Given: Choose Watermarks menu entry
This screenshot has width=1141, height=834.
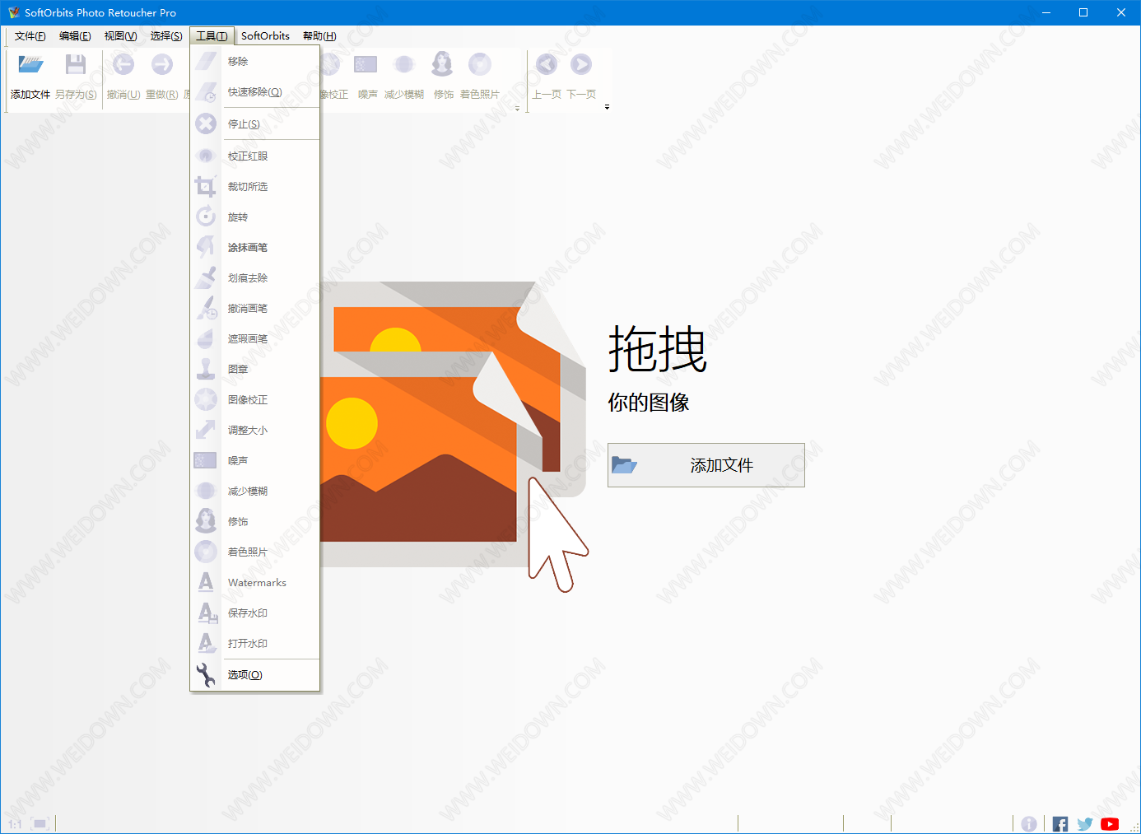Looking at the screenshot, I should click(x=255, y=583).
